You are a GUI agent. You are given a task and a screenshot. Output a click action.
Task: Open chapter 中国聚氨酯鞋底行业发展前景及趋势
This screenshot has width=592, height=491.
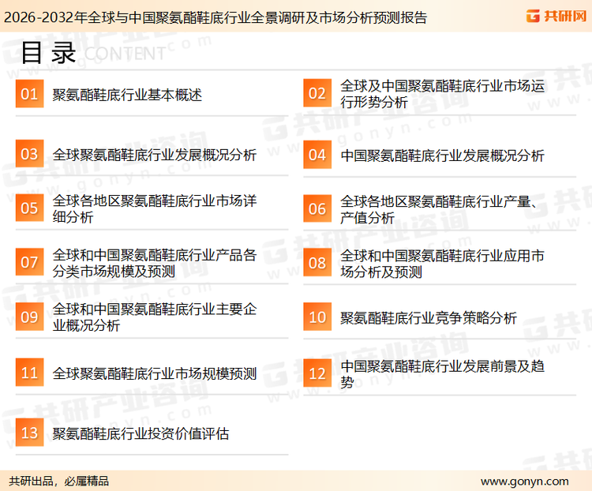pyautogui.click(x=442, y=374)
